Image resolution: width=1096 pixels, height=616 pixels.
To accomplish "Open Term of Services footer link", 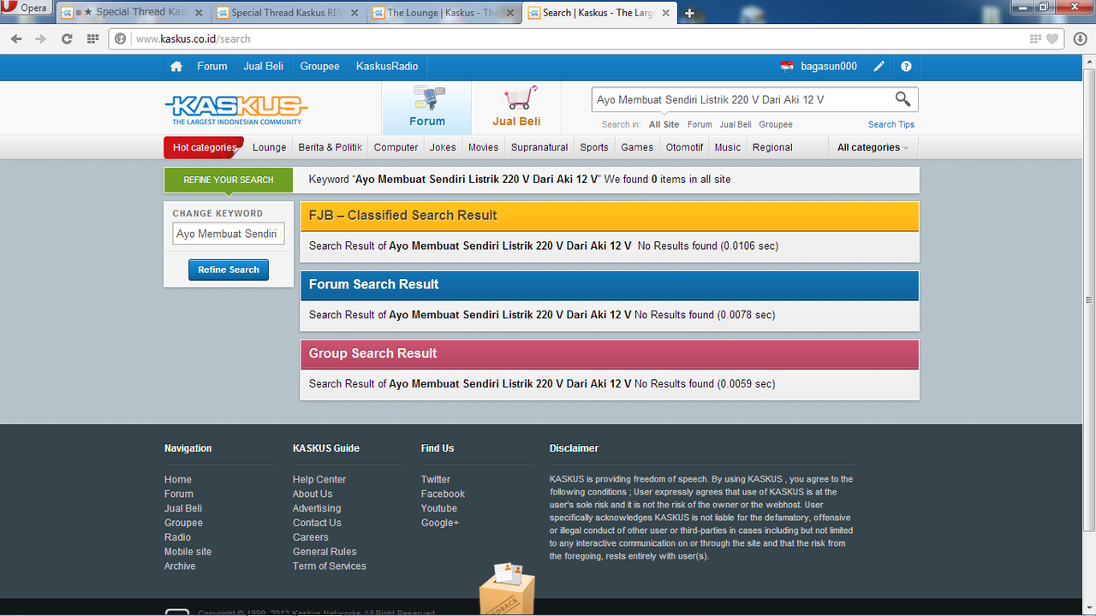I will point(330,566).
